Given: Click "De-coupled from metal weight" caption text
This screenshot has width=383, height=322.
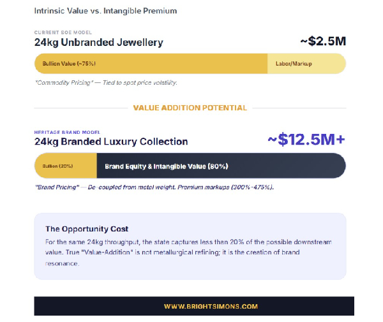Looking at the screenshot, I should pos(131,187).
